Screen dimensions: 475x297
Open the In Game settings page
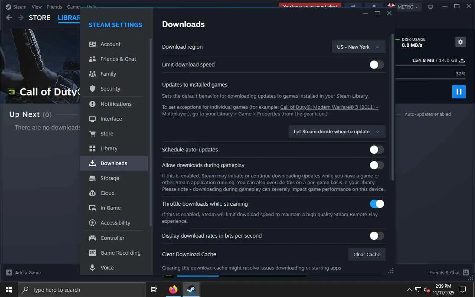[114, 208]
